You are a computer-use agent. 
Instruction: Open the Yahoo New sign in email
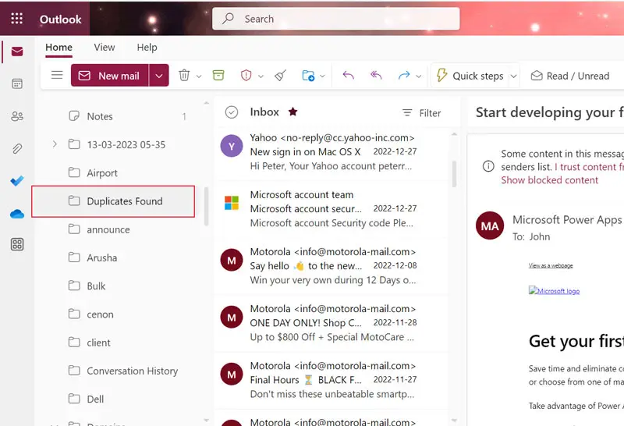(331, 151)
